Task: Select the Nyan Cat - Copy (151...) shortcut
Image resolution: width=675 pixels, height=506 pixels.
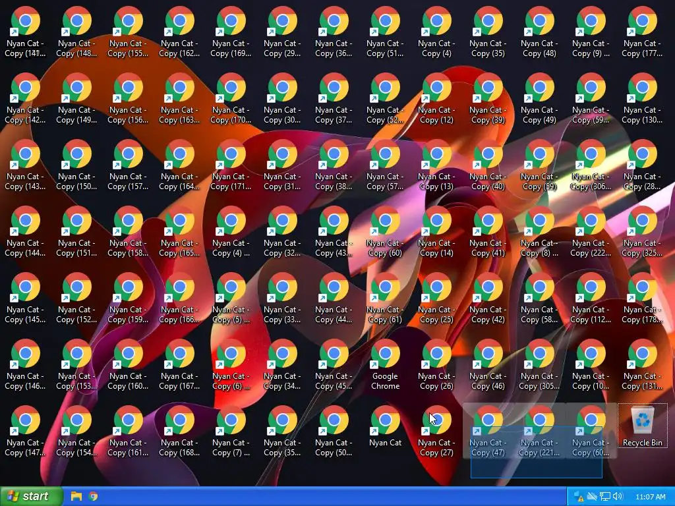Action: click(x=76, y=231)
